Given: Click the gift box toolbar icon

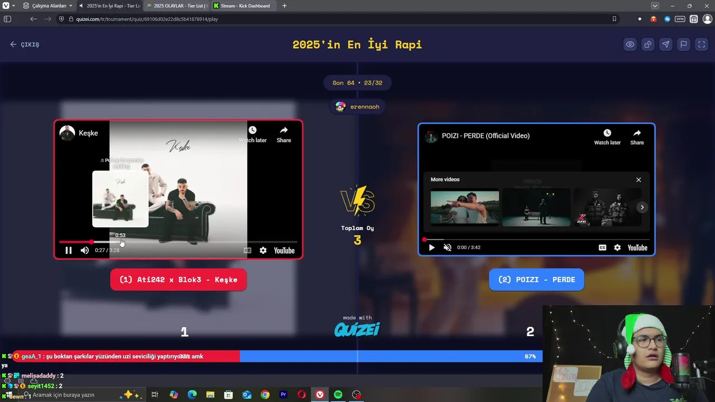Looking at the screenshot, I should pyautogui.click(x=694, y=19).
